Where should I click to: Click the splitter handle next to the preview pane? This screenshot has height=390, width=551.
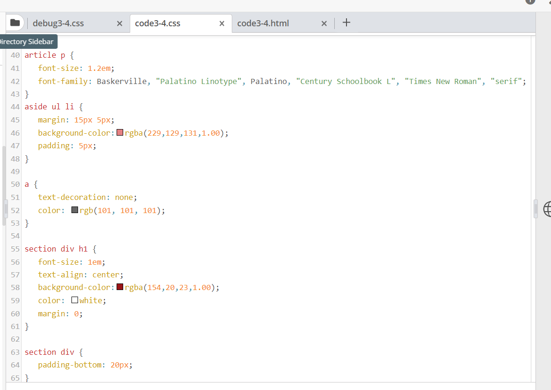[535, 208]
